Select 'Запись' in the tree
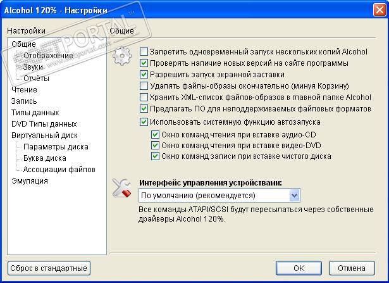 coord(24,101)
